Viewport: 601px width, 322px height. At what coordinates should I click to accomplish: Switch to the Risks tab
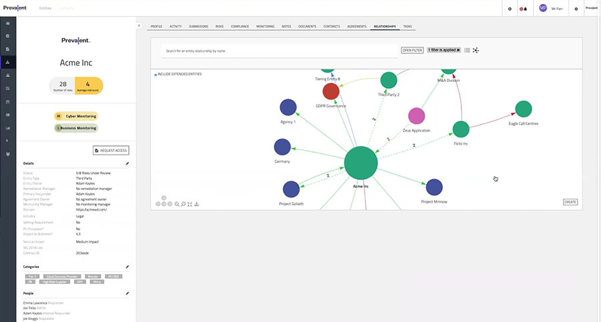(219, 27)
